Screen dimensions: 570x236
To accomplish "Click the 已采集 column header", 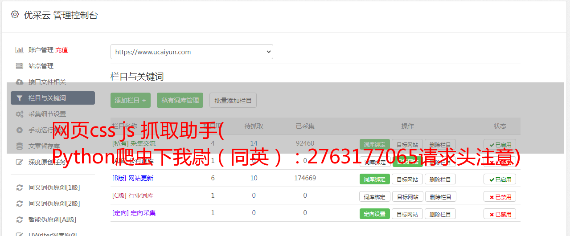I will click(305, 126).
